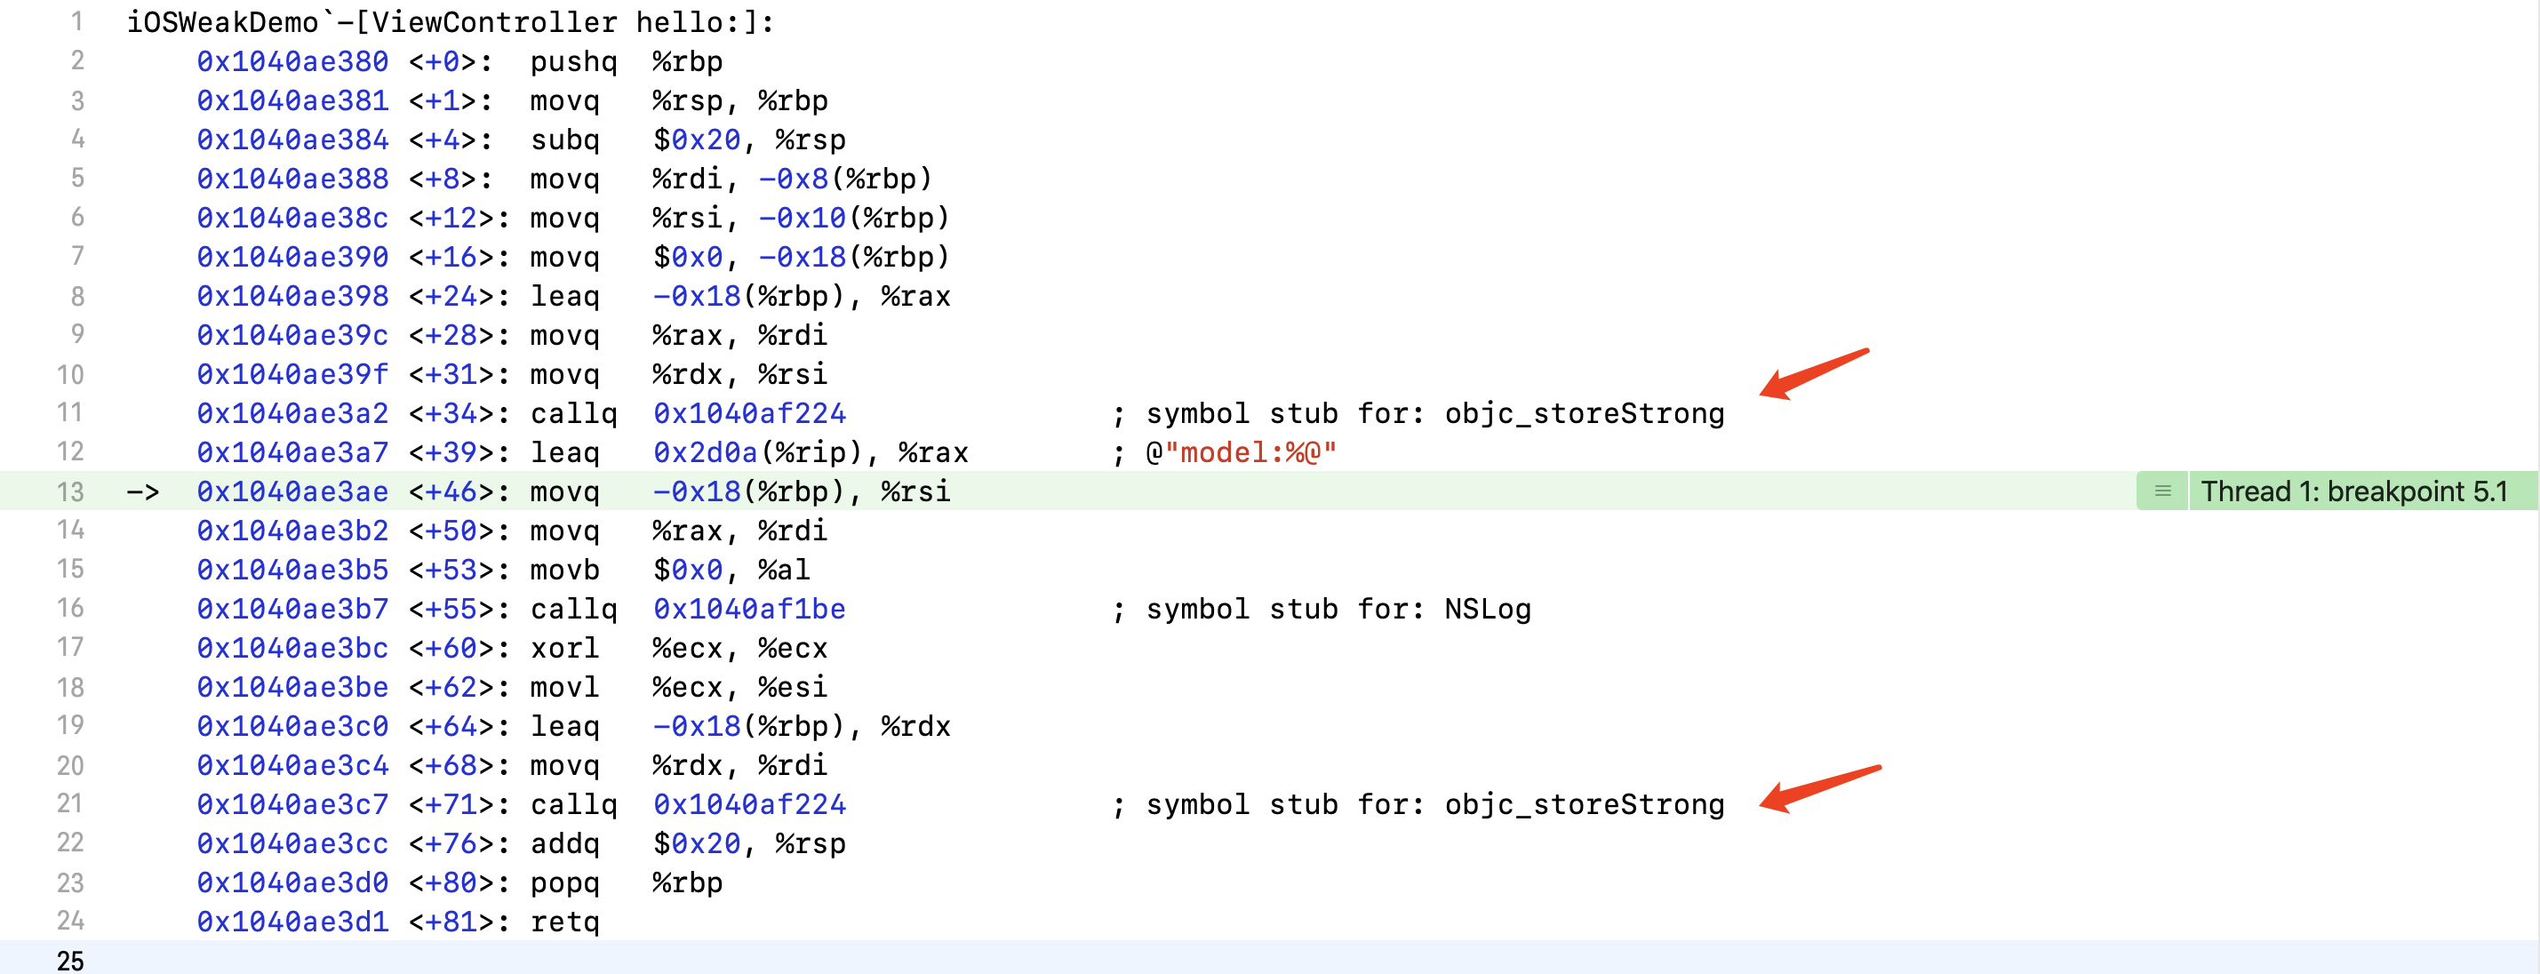The image size is (2540, 974).
Task: Click address 0x1040ae3ae on the highlighted line
Action: (292, 491)
